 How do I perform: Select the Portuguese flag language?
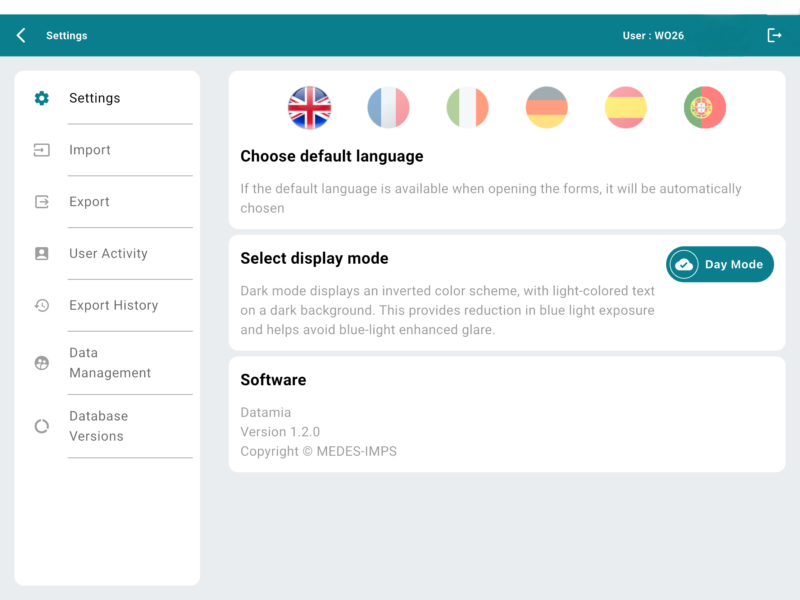coord(705,108)
